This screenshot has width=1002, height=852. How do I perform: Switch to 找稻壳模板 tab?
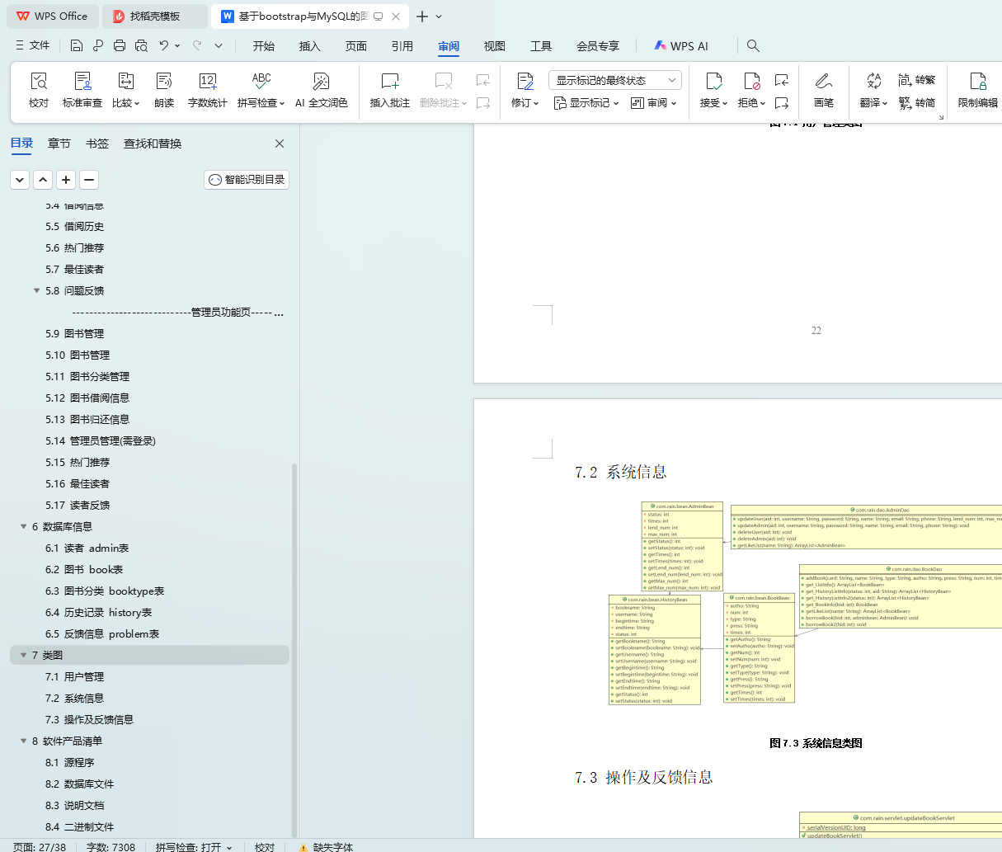(155, 16)
